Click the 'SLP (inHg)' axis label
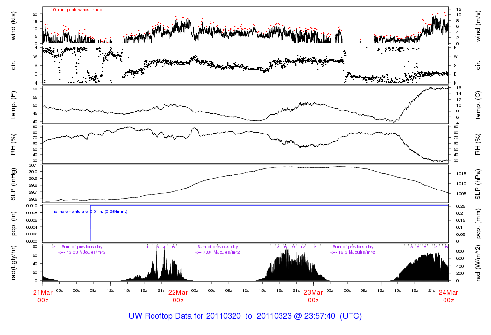 tap(13, 184)
